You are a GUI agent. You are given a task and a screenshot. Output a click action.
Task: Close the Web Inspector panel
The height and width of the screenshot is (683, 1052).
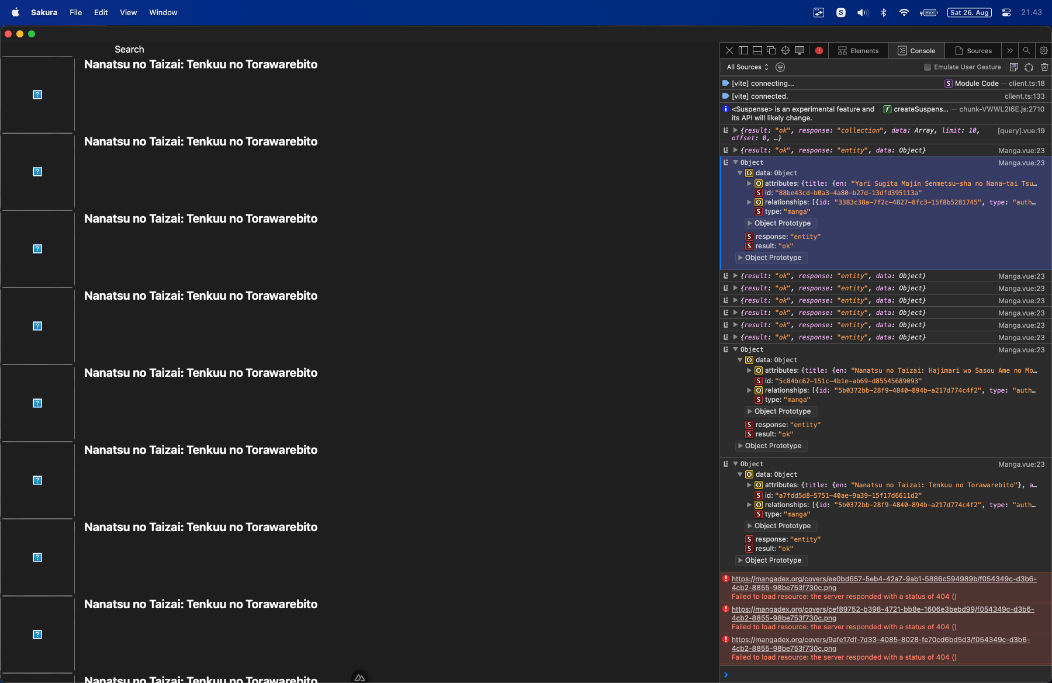pyautogui.click(x=729, y=51)
